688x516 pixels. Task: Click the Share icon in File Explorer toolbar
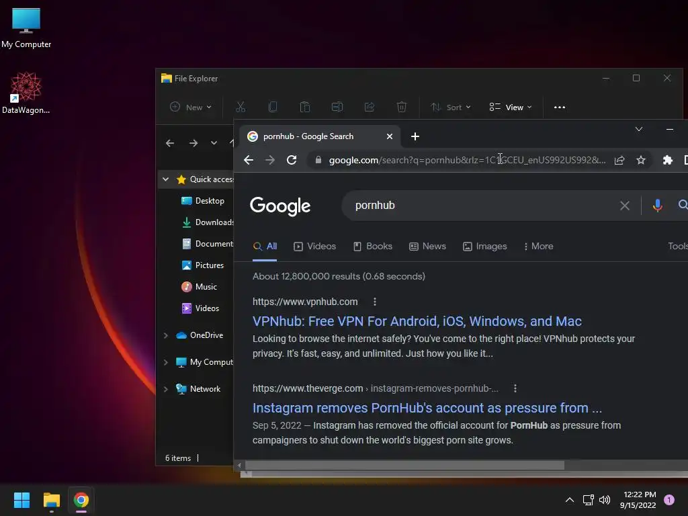(370, 107)
